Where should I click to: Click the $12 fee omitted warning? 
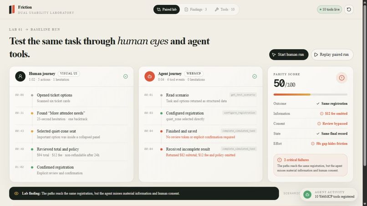click(336, 113)
